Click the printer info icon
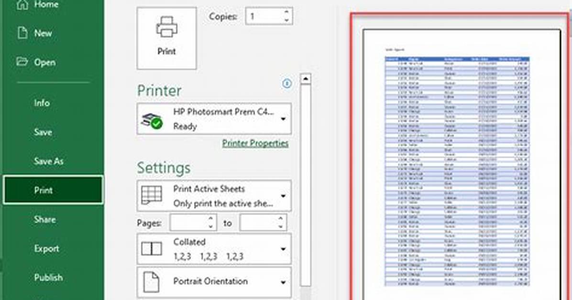The width and height of the screenshot is (572, 300). point(287,84)
